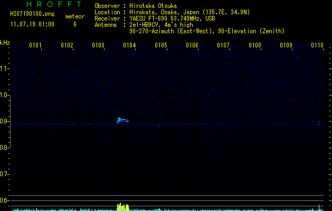The image size is (332, 211).
Task: Click the 0105 time marker
Action: (x=161, y=45)
